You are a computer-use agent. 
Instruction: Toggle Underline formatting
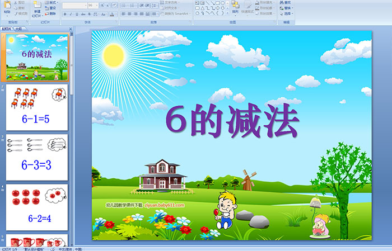[x=77, y=14]
